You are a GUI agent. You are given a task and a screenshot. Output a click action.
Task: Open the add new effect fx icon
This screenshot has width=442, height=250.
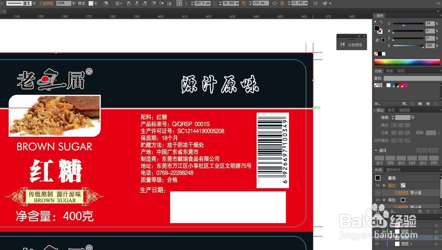tap(393, 212)
